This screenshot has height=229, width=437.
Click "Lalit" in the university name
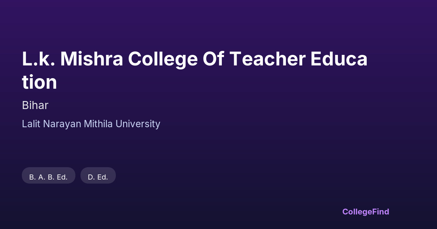[31, 124]
